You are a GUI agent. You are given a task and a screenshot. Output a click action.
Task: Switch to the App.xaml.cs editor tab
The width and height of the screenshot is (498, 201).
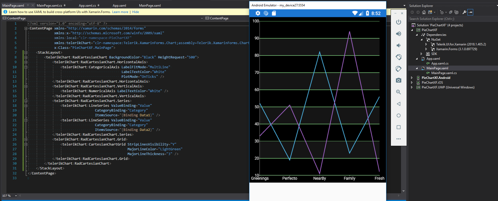(x=87, y=5)
